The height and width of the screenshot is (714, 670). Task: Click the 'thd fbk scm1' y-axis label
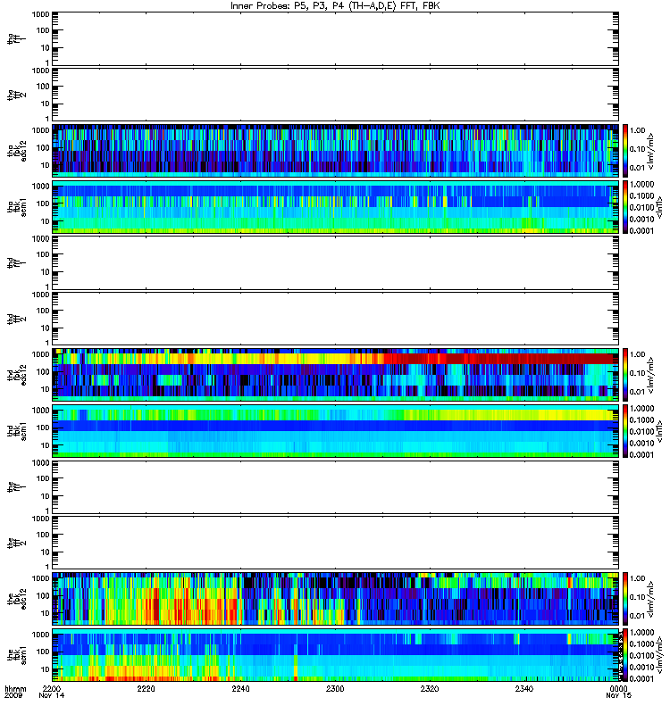click(x=17, y=431)
